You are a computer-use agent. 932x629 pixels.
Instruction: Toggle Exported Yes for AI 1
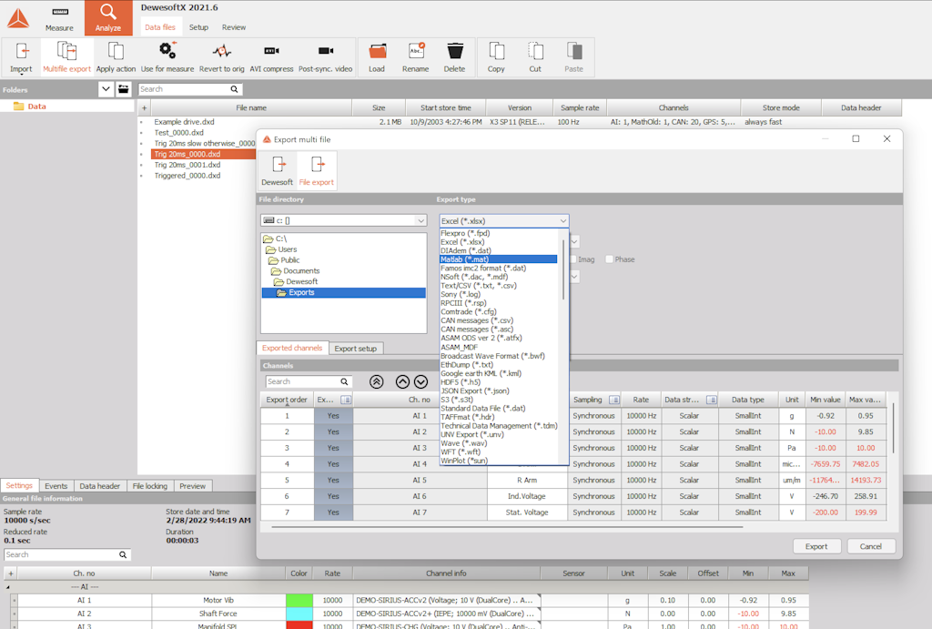[x=333, y=416]
